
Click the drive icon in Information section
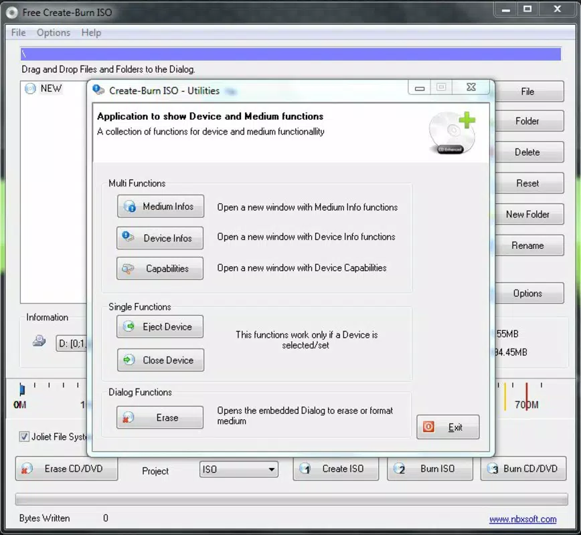(39, 340)
